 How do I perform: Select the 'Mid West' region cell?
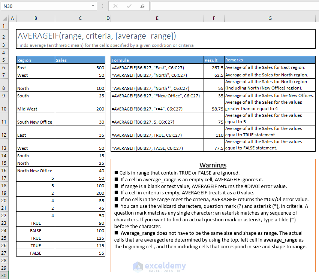click(36, 106)
